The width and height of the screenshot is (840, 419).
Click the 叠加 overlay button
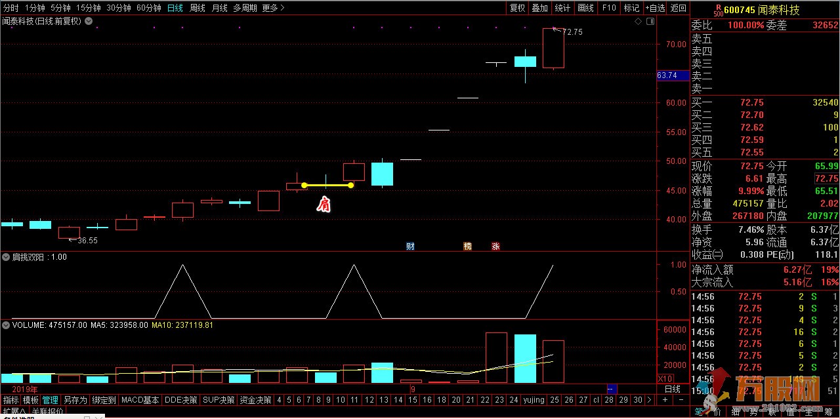(x=540, y=8)
